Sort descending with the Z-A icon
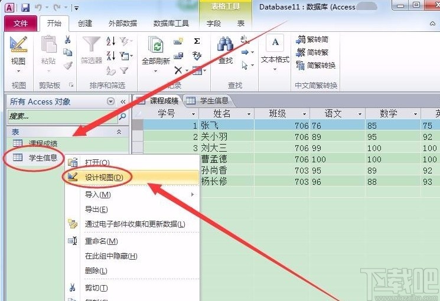Image resolution: width=440 pixels, height=301 pixels. pyautogui.click(x=111, y=55)
